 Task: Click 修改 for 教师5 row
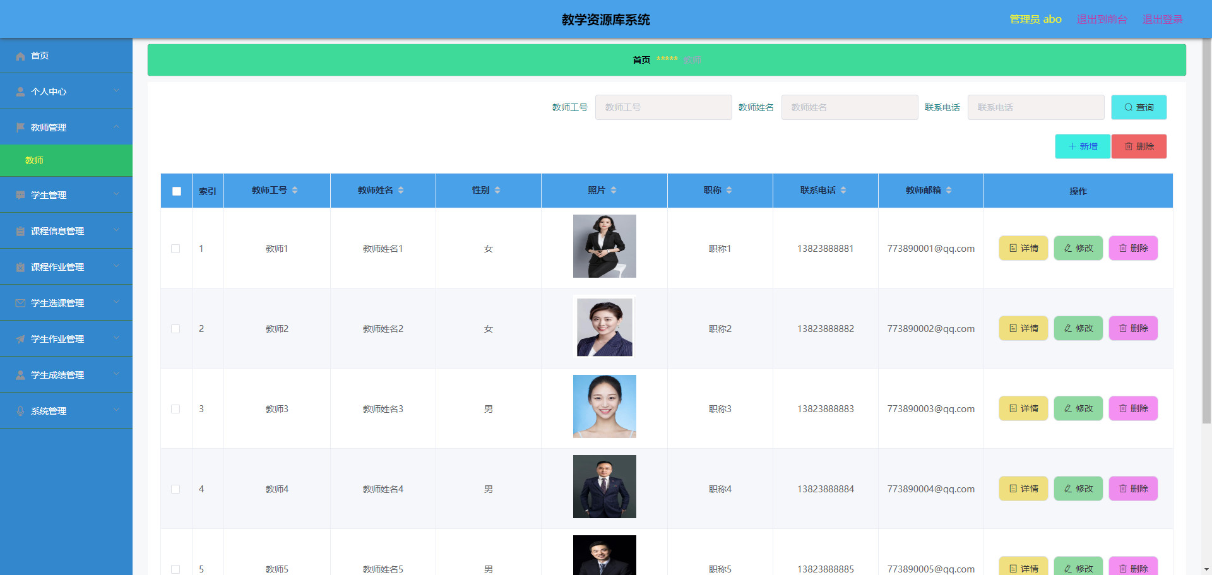coord(1078,566)
